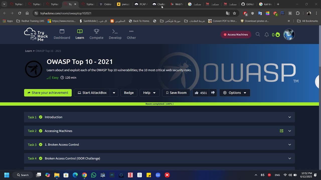Click the page vertical scrollbar
This screenshot has height=180, width=321.
[320, 46]
